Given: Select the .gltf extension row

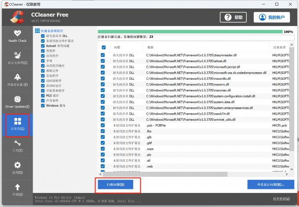Looking at the screenshot, I should tap(194, 143).
